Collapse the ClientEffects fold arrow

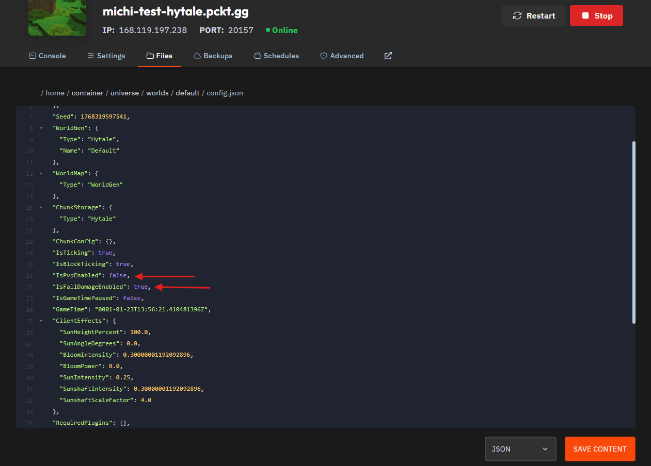click(41, 321)
